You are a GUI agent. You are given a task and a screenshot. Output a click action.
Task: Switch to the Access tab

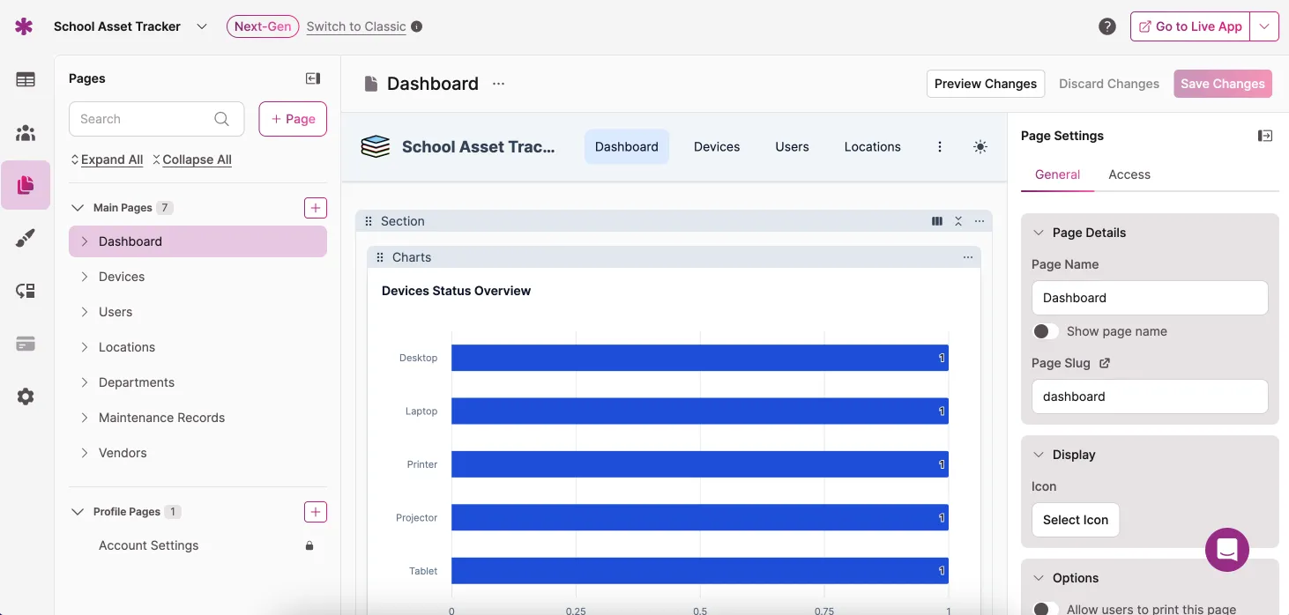pos(1129,174)
